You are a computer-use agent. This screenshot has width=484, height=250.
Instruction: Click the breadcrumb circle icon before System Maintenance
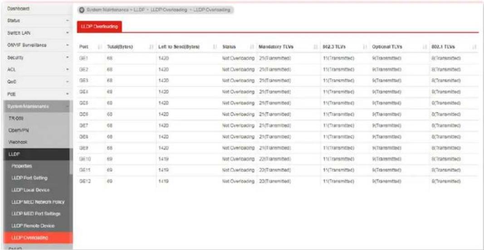(x=82, y=10)
